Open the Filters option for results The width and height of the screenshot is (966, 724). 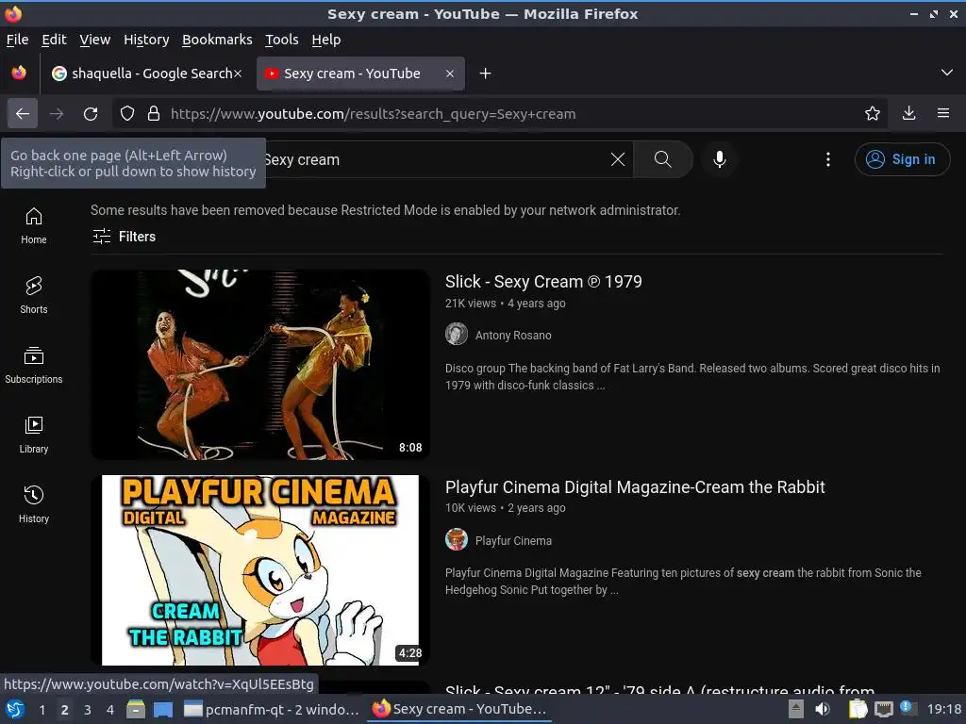point(125,237)
